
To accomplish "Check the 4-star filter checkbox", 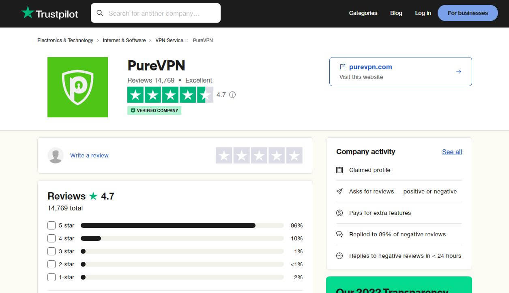I will [52, 238].
